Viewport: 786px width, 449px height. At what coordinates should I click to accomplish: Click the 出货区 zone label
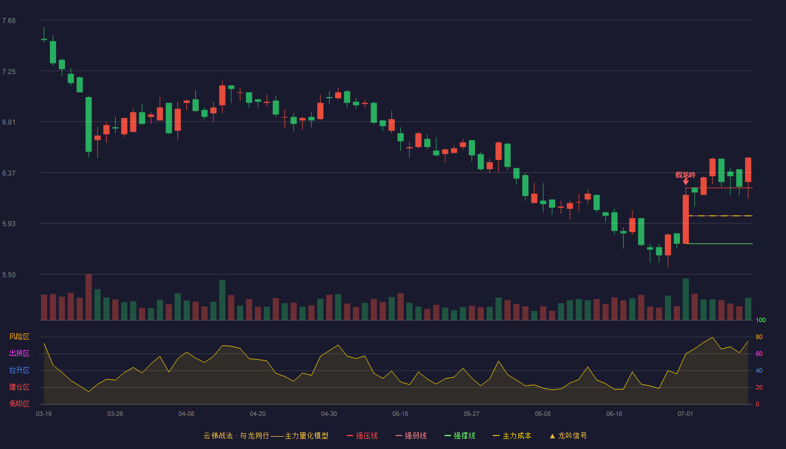coord(20,354)
